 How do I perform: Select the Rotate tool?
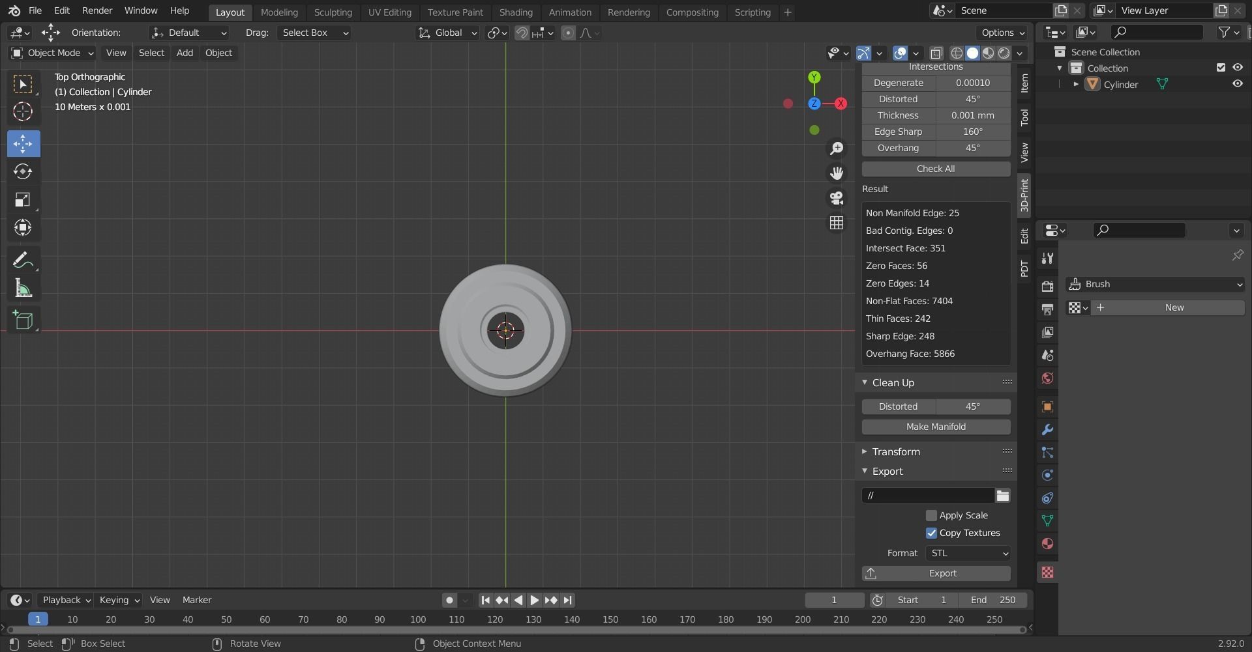click(x=23, y=171)
